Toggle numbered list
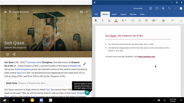This screenshot has height=103, width=184. pos(140,20)
